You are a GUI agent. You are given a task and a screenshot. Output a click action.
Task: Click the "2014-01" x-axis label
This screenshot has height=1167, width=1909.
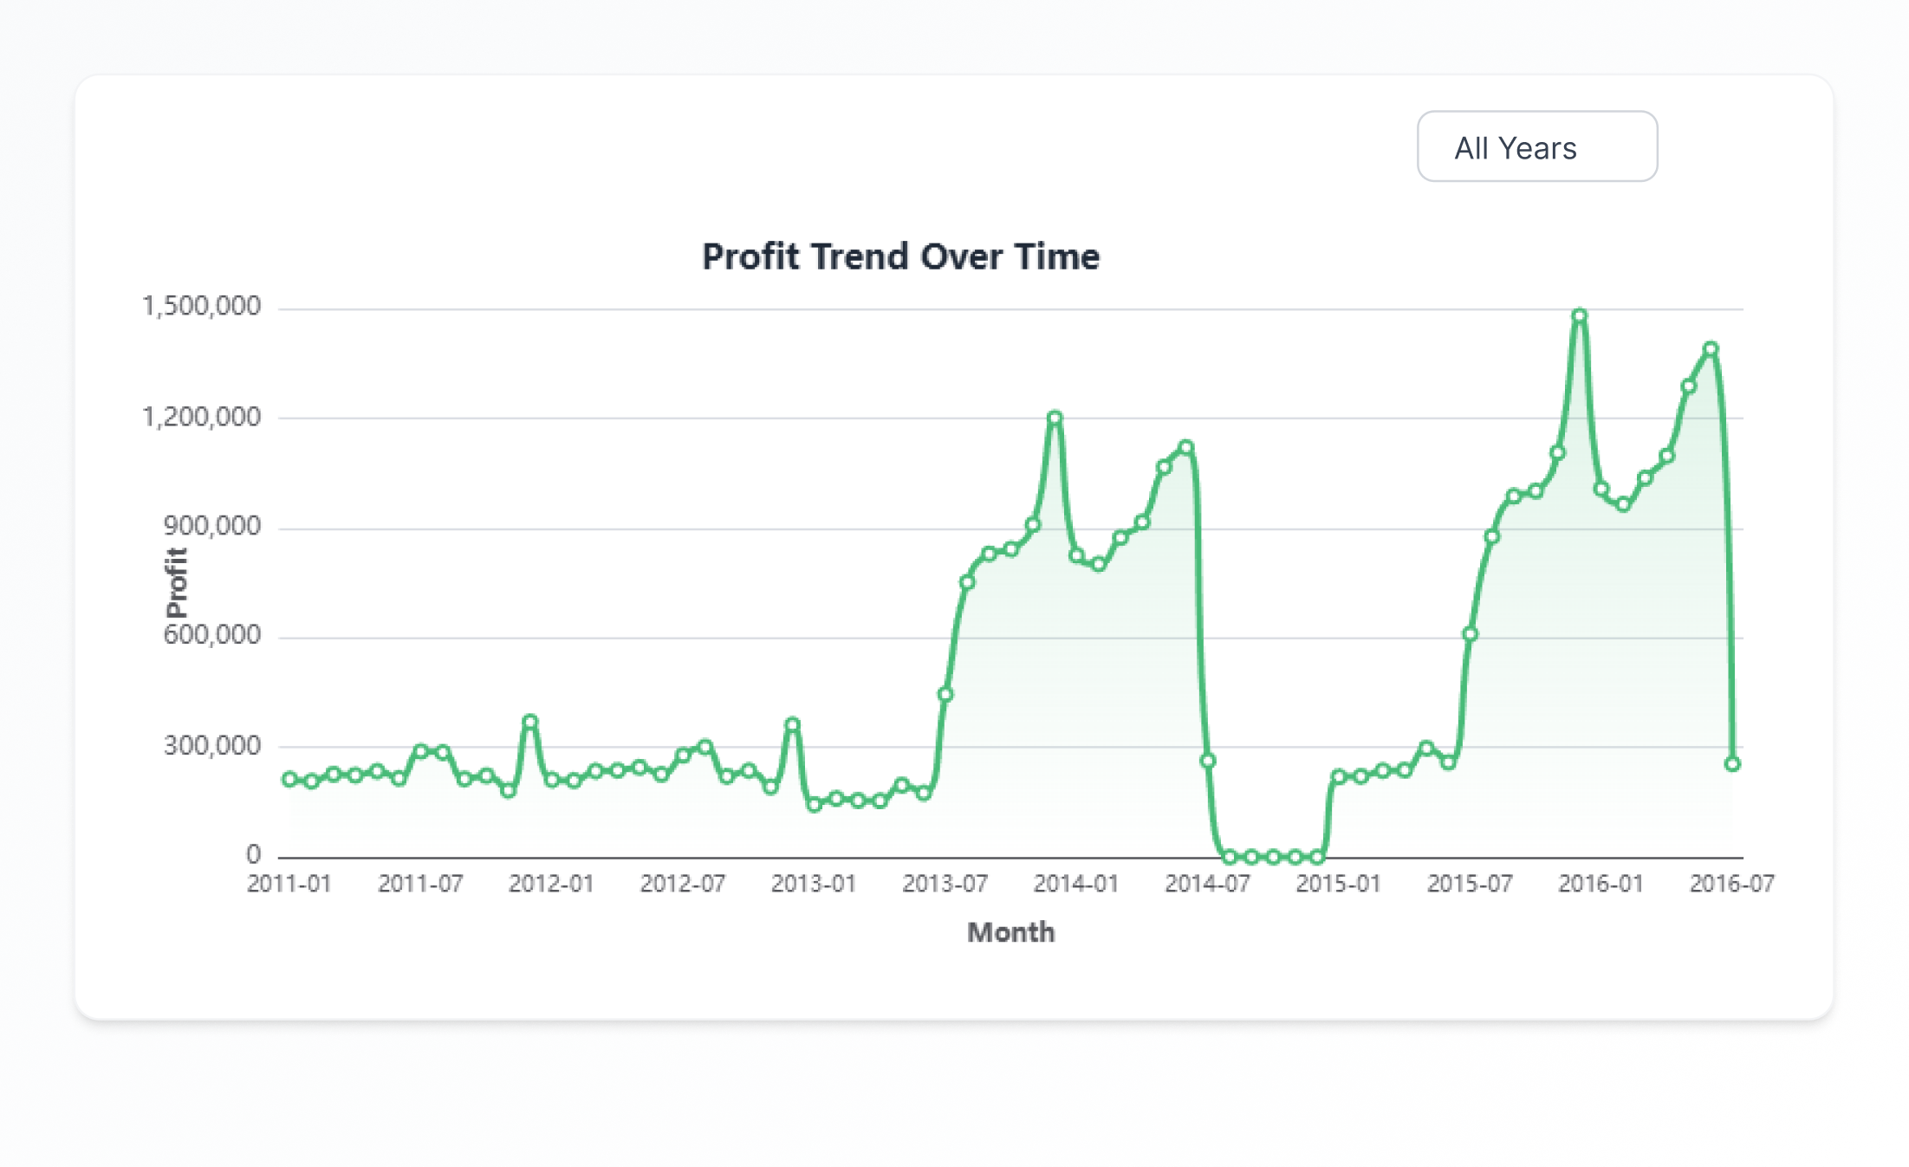point(1075,884)
